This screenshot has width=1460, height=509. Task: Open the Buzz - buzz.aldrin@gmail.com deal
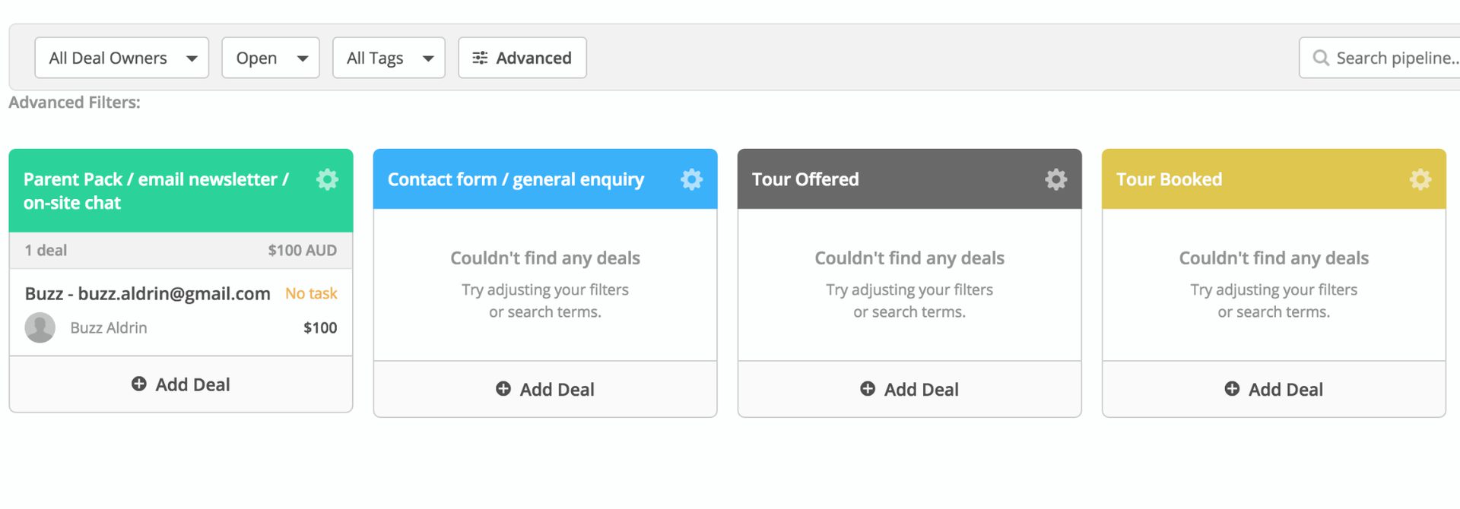(x=148, y=294)
